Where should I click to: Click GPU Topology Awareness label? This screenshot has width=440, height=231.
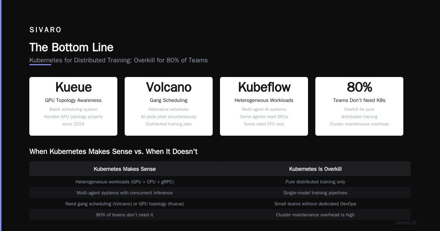coord(73,100)
